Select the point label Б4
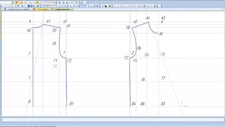Viewport: 225px width, 127px height. click(134, 104)
